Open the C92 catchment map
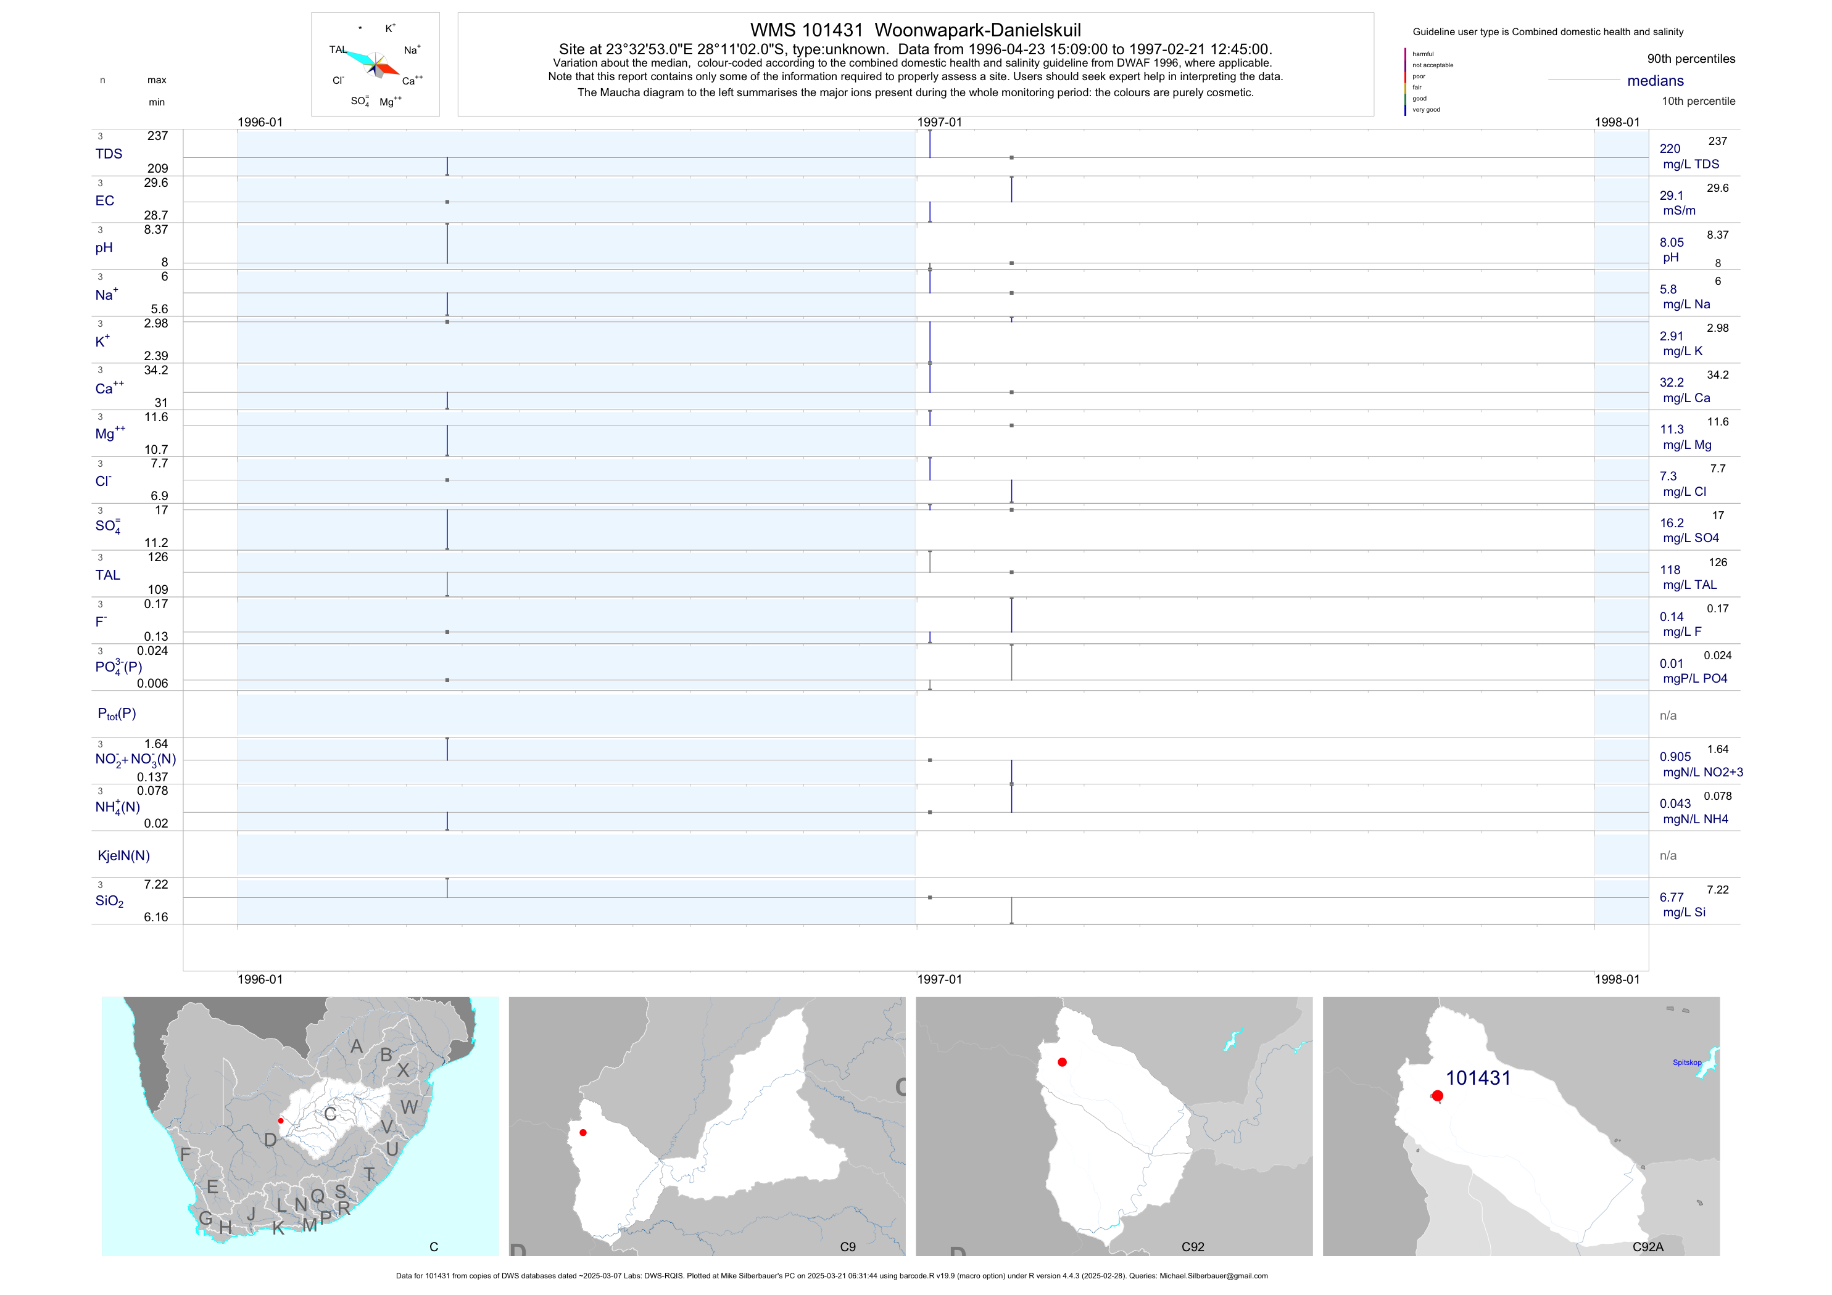1832x1295 pixels. coord(1114,1126)
